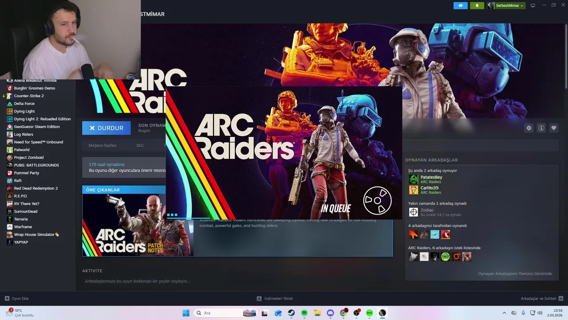Open volume control in system tray
The image size is (568, 320).
pos(540,313)
